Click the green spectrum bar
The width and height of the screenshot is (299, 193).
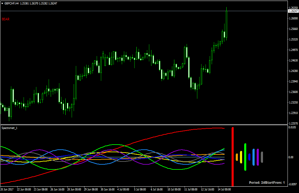pyautogui.click(x=245, y=157)
